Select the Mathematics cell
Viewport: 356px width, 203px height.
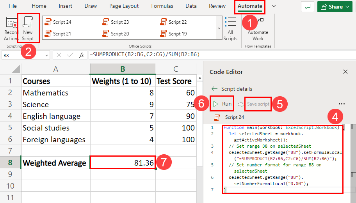[x=55, y=92]
